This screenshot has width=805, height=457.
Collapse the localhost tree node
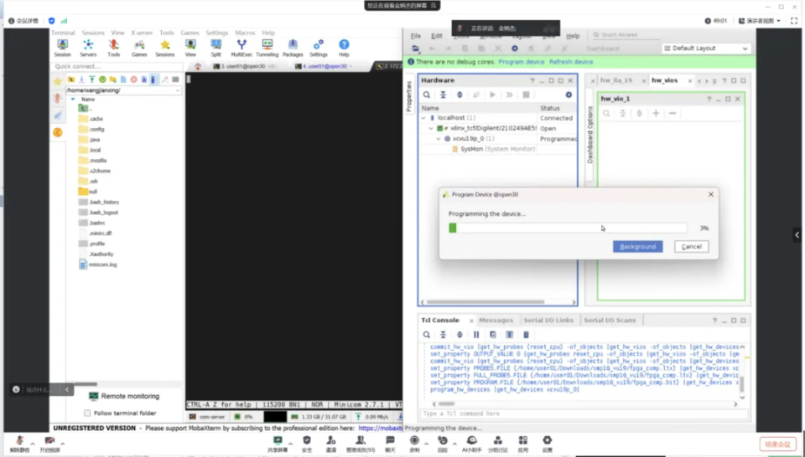[x=423, y=118]
